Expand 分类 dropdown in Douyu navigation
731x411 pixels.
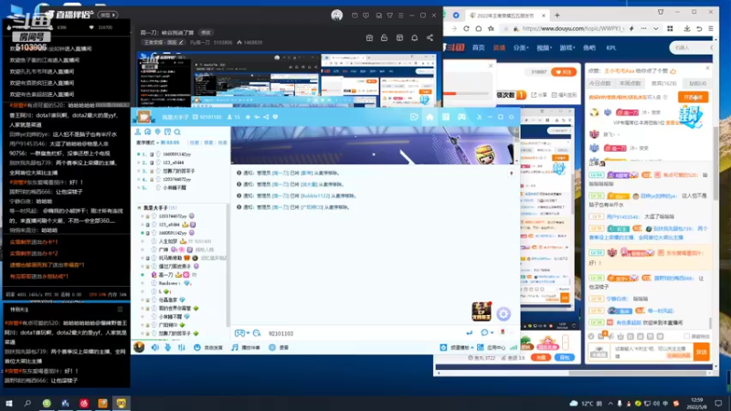point(520,47)
